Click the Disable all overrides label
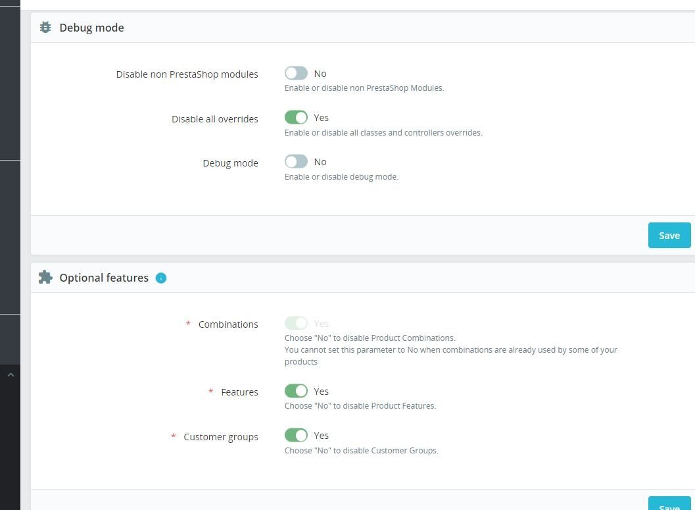Image resolution: width=695 pixels, height=510 pixels. click(x=214, y=119)
